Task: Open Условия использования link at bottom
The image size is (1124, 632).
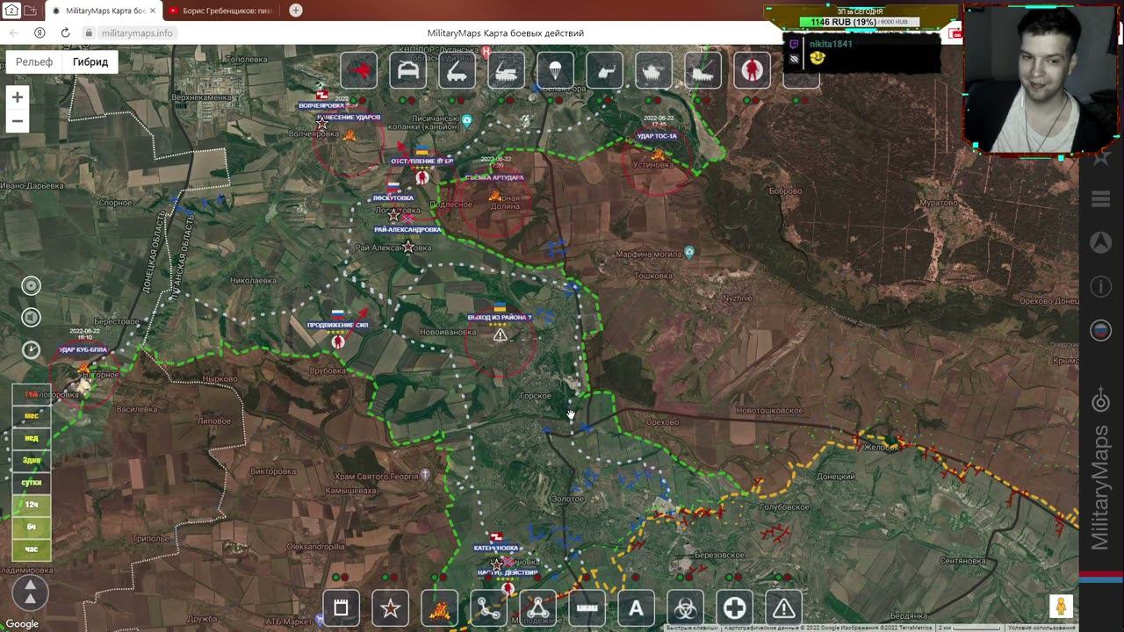Action: [x=1042, y=628]
